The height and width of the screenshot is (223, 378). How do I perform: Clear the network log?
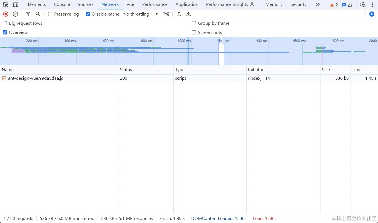(16, 14)
